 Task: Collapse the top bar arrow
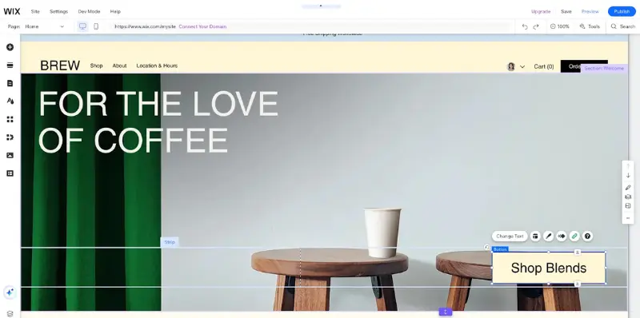coord(321,6)
